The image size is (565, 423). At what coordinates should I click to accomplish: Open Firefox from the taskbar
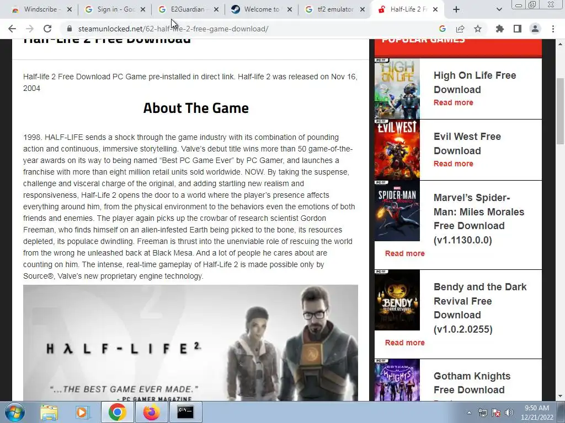point(151,412)
